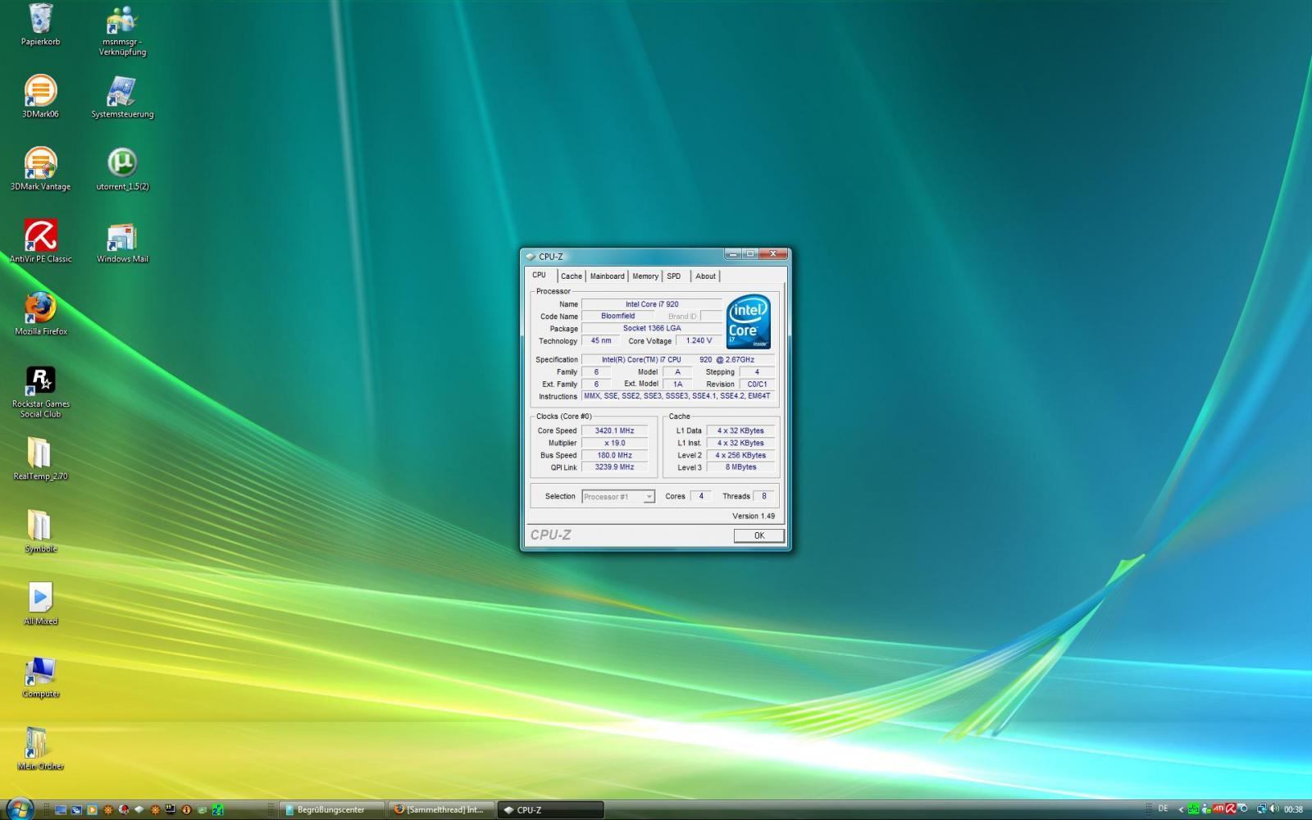Viewport: 1312px width, 820px height.
Task: Click the Version 1.49 label
Action: click(753, 516)
